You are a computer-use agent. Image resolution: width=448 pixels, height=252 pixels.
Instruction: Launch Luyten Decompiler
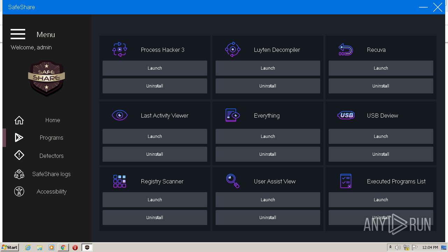[x=268, y=68]
